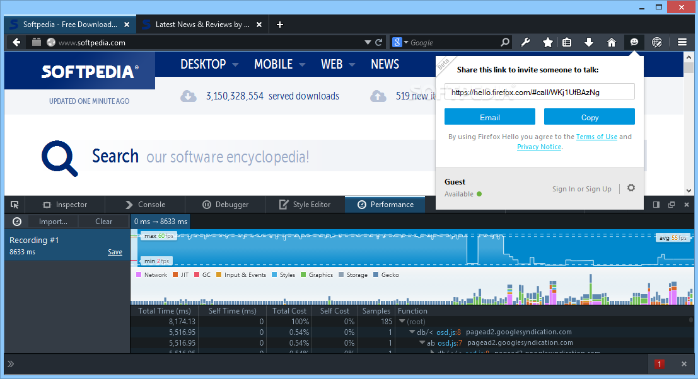This screenshot has width=698, height=379.
Task: Close the developer tools panel
Action: [687, 205]
